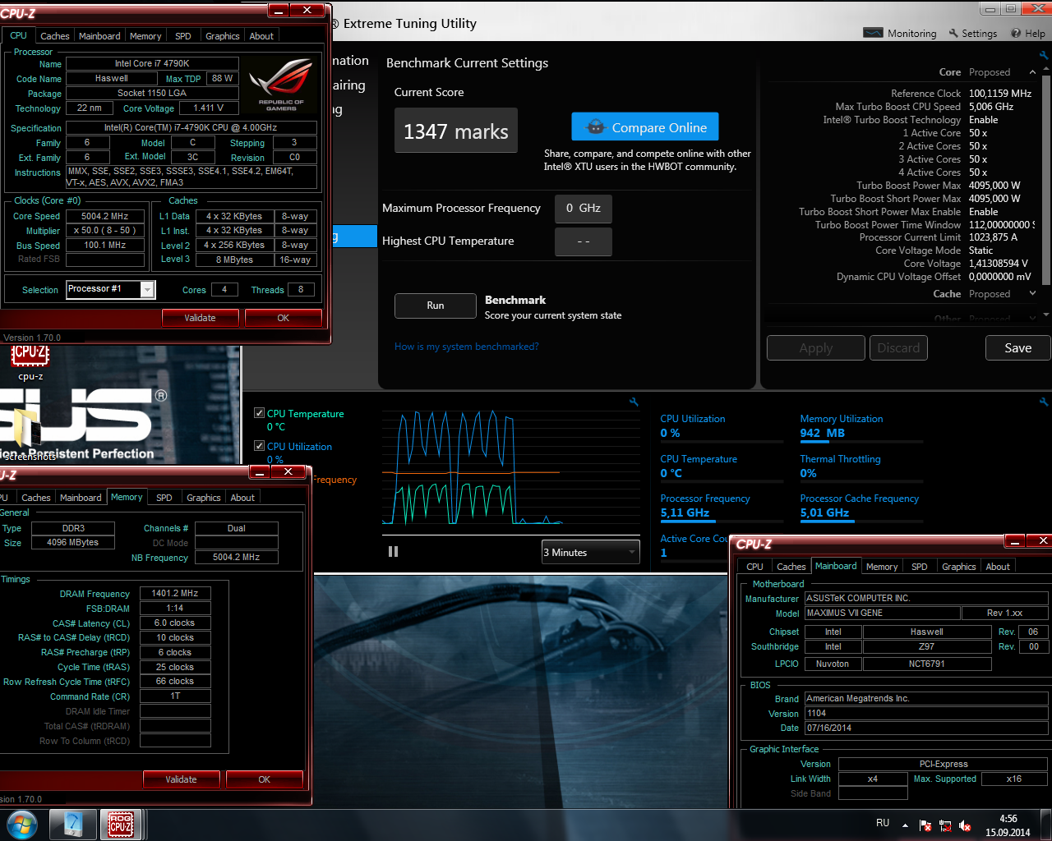Click the HWBOT icon on Compare Online
1052x841 pixels.
pos(595,127)
